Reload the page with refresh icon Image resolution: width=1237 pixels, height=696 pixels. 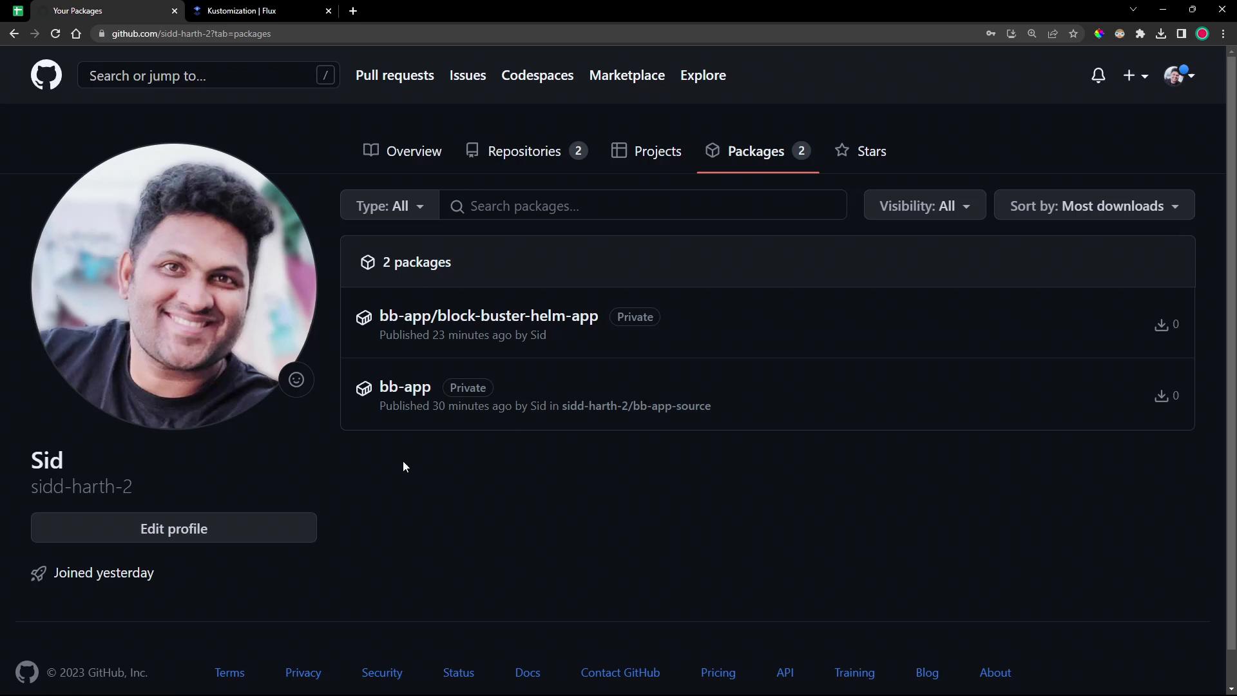pos(55,34)
